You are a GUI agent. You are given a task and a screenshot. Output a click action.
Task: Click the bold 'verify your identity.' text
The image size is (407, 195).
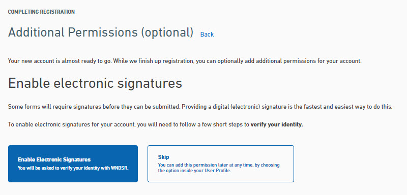pos(277,124)
